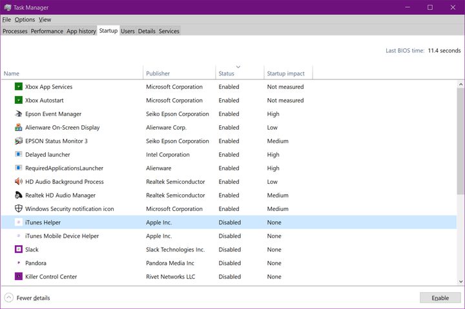This screenshot has height=309, width=465.
Task: Click the Slack app icon
Action: pos(18,249)
